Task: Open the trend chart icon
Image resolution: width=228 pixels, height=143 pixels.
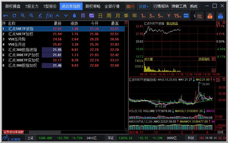Action: [x=92, y=16]
